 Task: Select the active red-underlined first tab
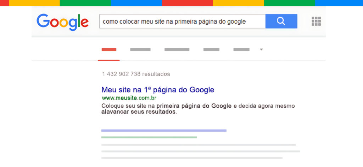109,49
